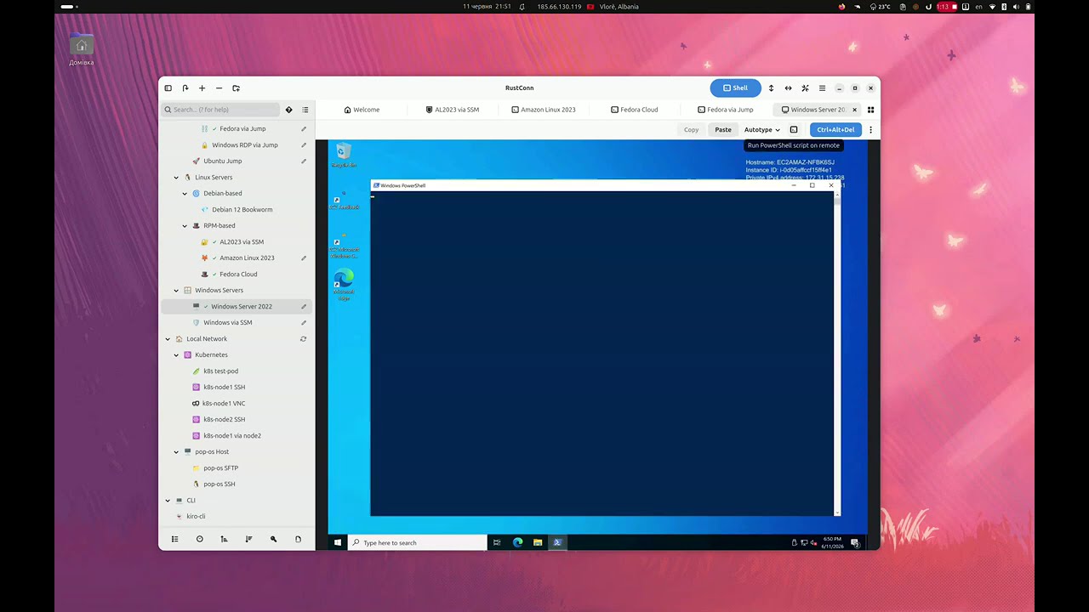Click the Run PowerShell script icon
Screen dimensions: 1089x612
pyautogui.click(x=794, y=130)
